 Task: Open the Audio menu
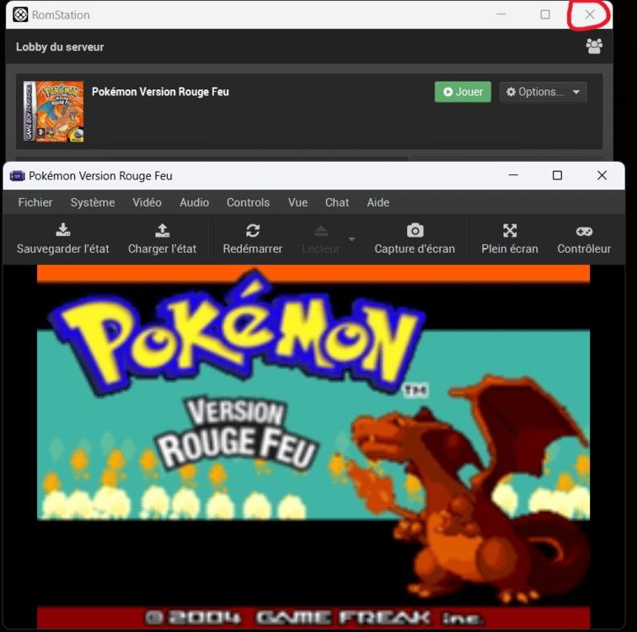[x=195, y=202]
